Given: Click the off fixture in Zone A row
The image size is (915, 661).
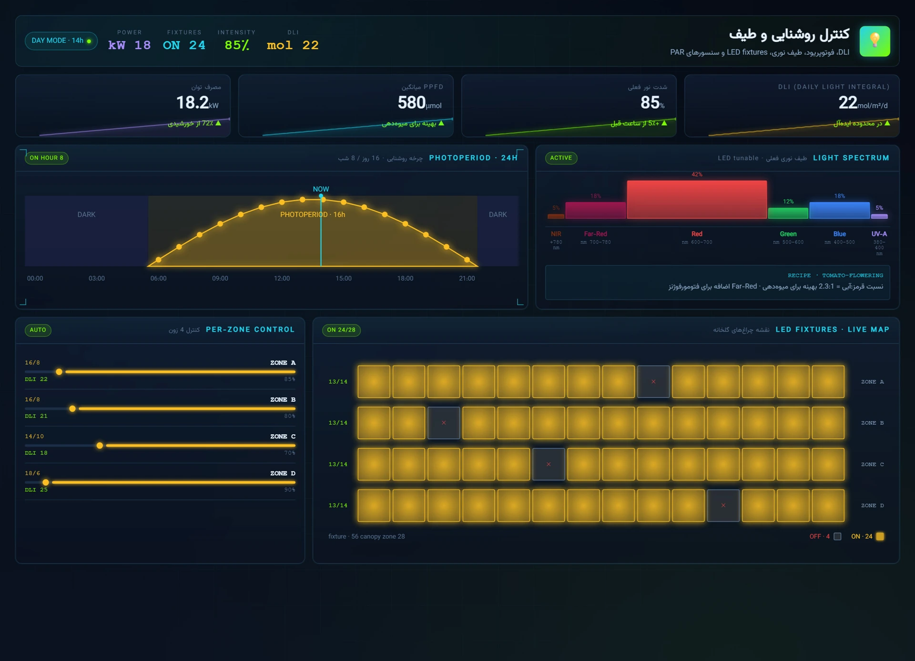Looking at the screenshot, I should click(x=653, y=381).
